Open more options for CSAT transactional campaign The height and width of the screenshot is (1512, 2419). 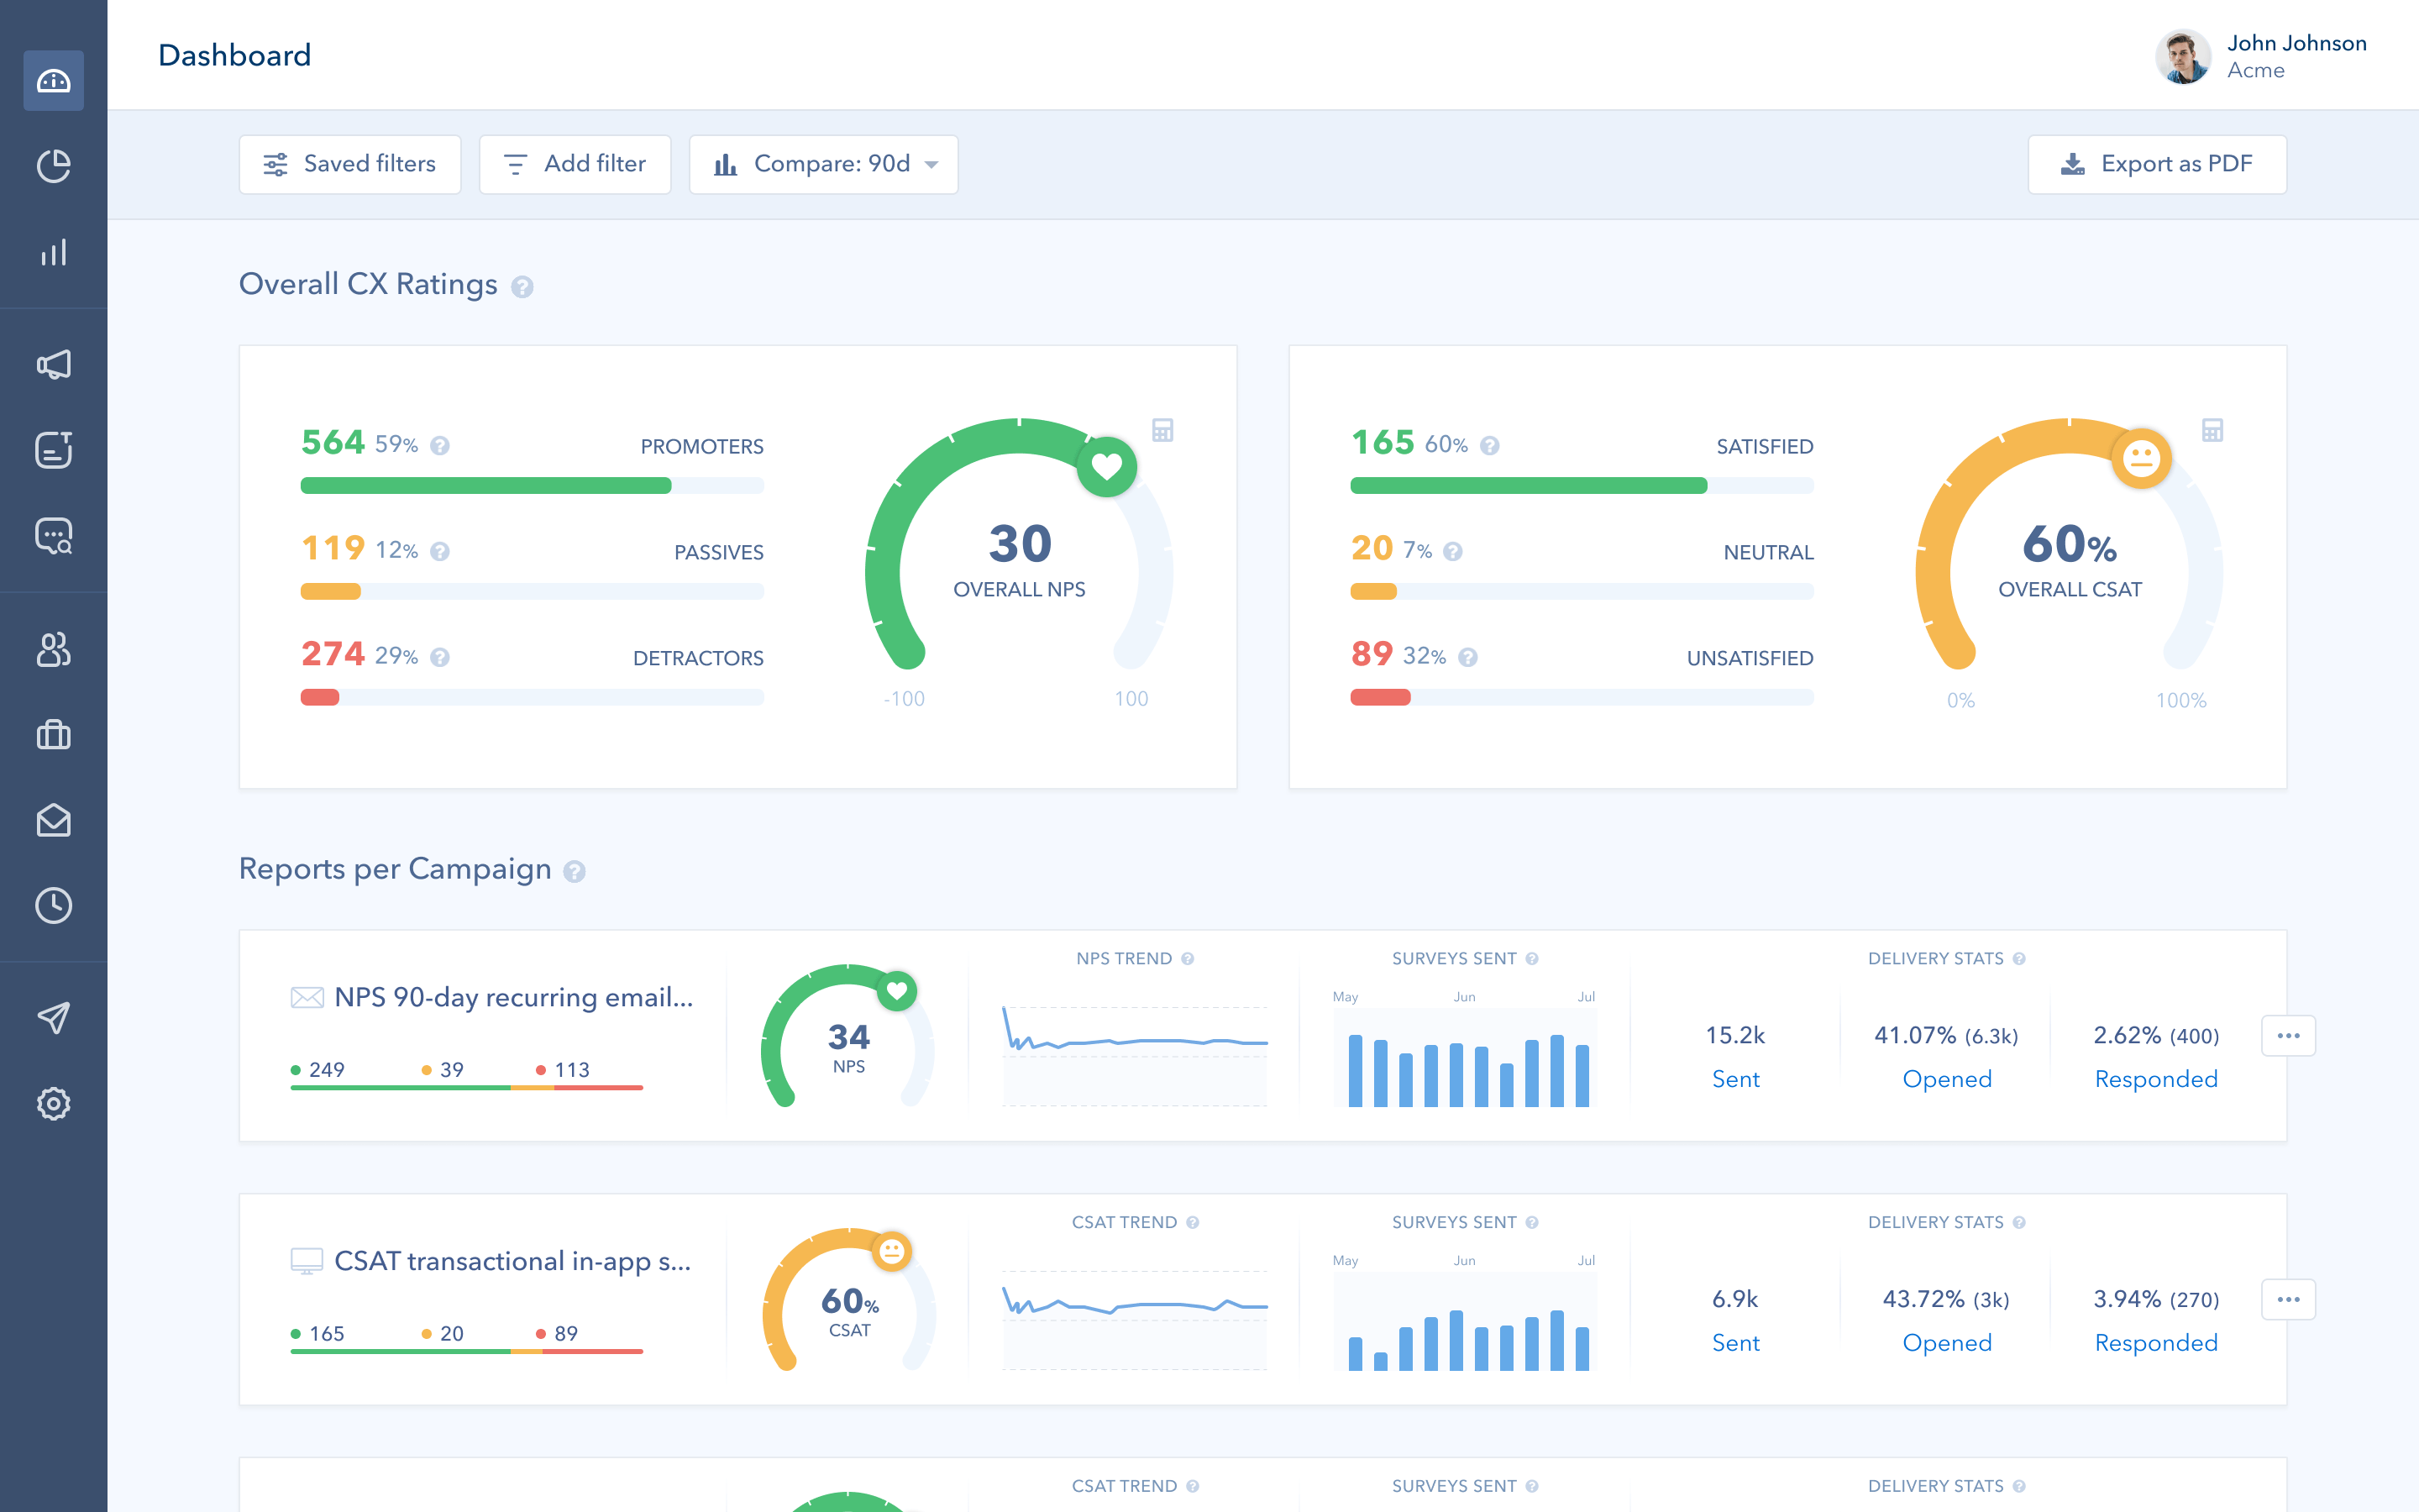tap(2287, 1299)
